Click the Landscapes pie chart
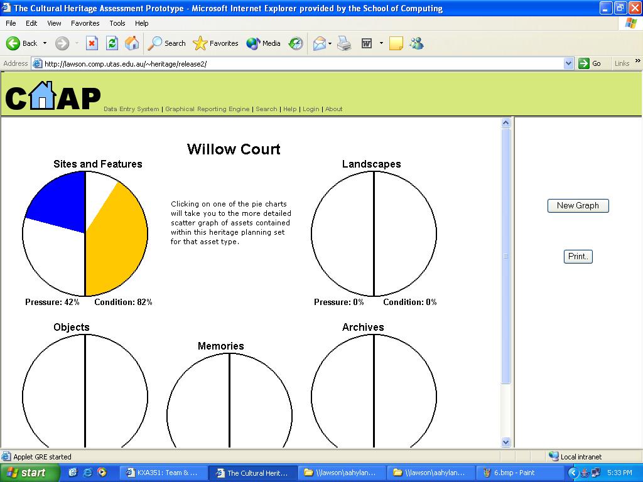Screen dimensions: 643x482 tap(374, 233)
